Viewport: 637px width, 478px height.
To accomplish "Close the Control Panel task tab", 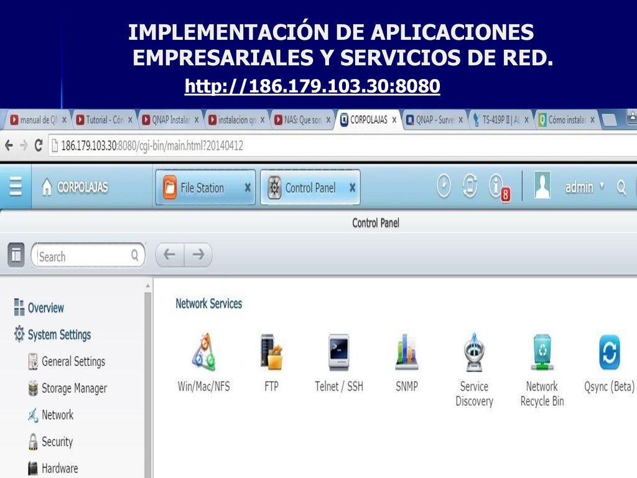I will (x=352, y=187).
